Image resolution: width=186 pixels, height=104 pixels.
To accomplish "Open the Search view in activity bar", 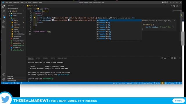I will click(x=4, y=12).
